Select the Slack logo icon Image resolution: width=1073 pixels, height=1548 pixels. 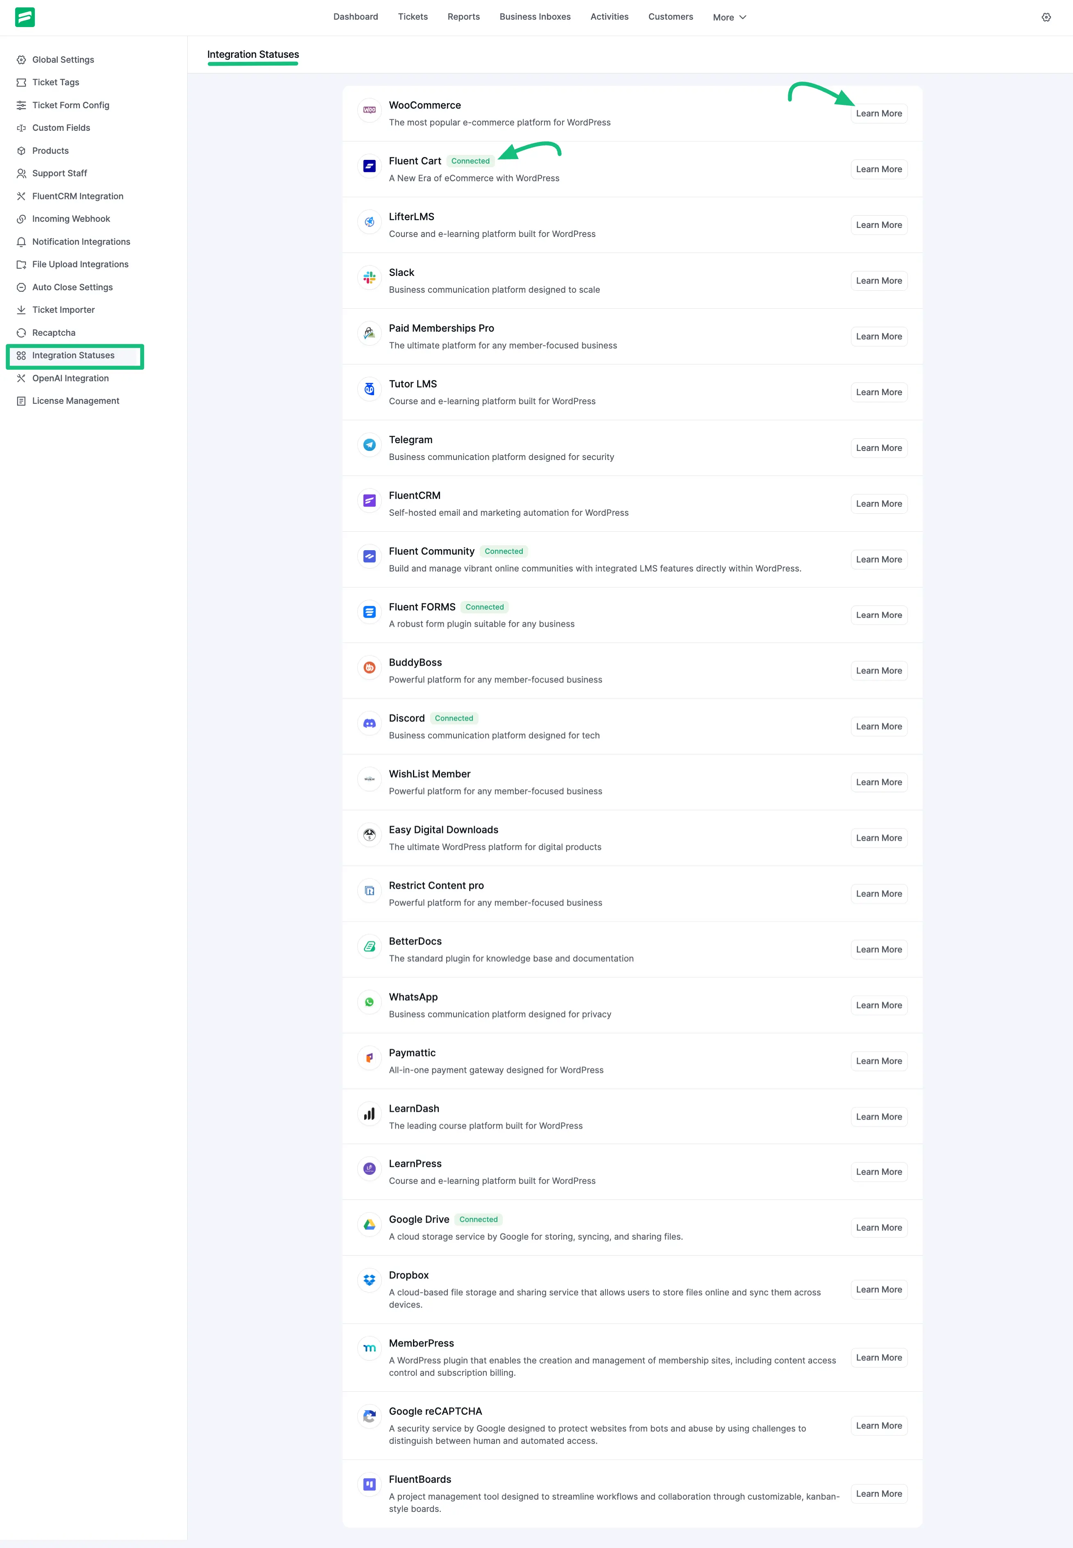click(x=369, y=277)
